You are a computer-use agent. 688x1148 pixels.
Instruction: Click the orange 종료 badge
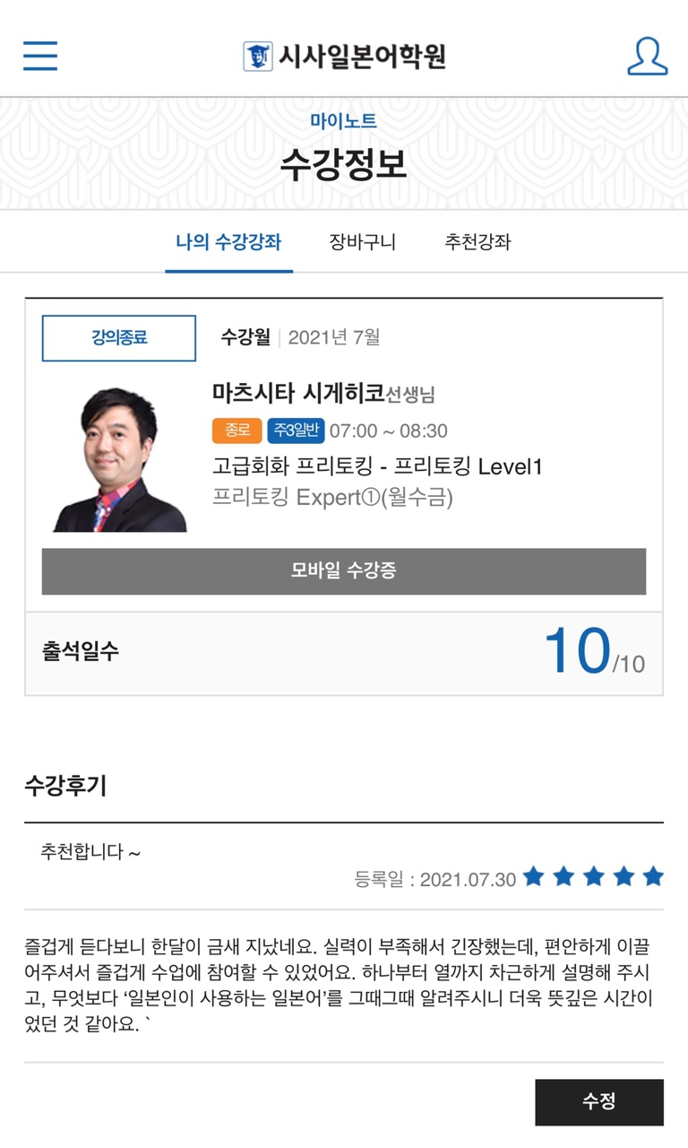(x=236, y=430)
